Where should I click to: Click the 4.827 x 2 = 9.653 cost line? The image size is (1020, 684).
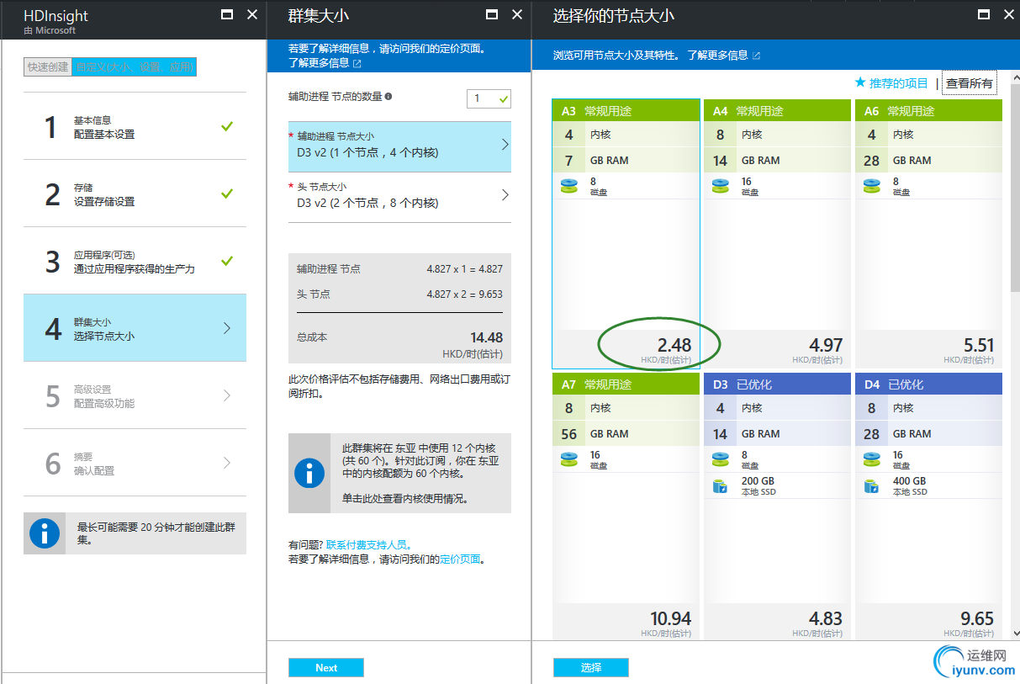pyautogui.click(x=464, y=294)
